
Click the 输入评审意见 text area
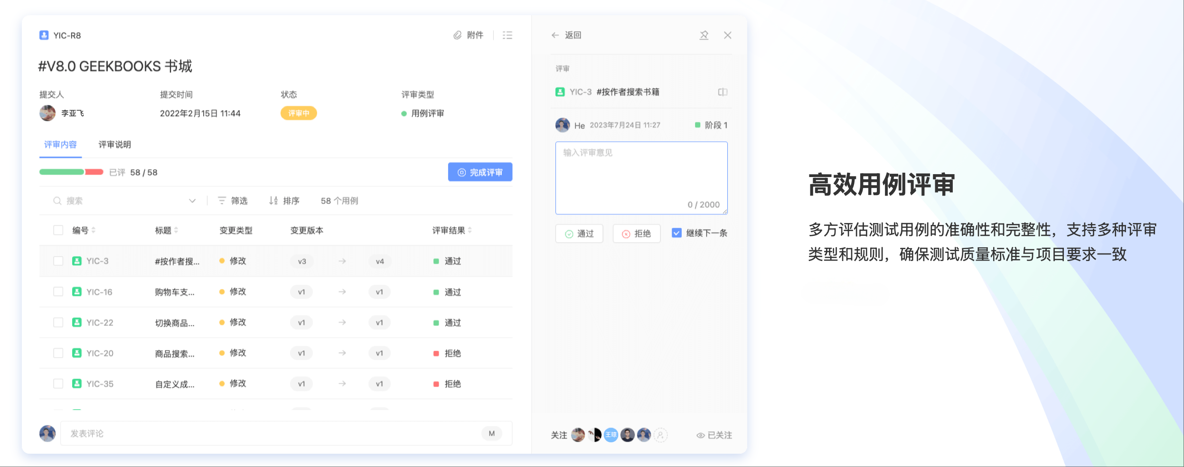641,178
